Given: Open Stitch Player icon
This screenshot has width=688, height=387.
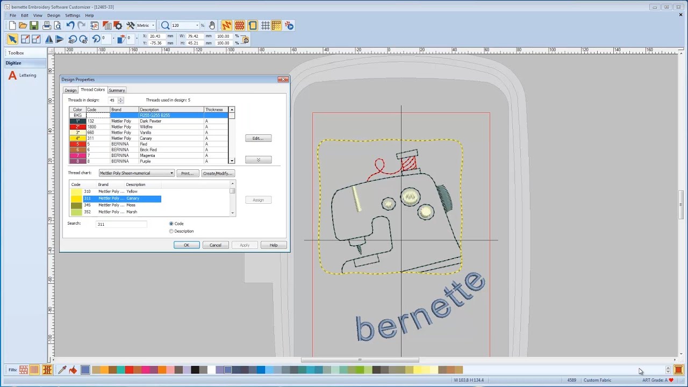Looking at the screenshot, I should click(x=289, y=25).
